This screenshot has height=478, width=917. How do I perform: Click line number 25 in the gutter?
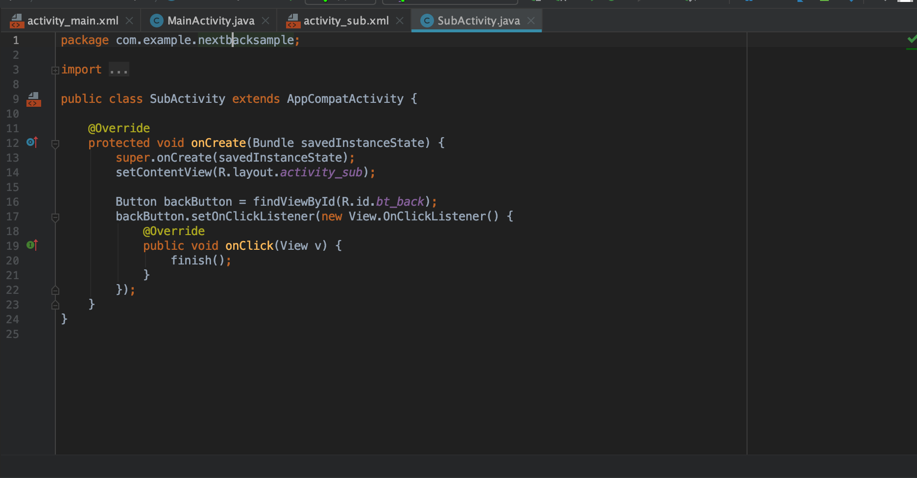pos(13,334)
